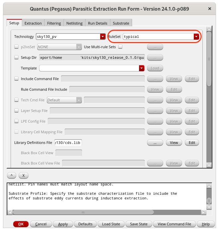Click the Load State button
This screenshot has height=231, width=219.
pyautogui.click(x=111, y=224)
